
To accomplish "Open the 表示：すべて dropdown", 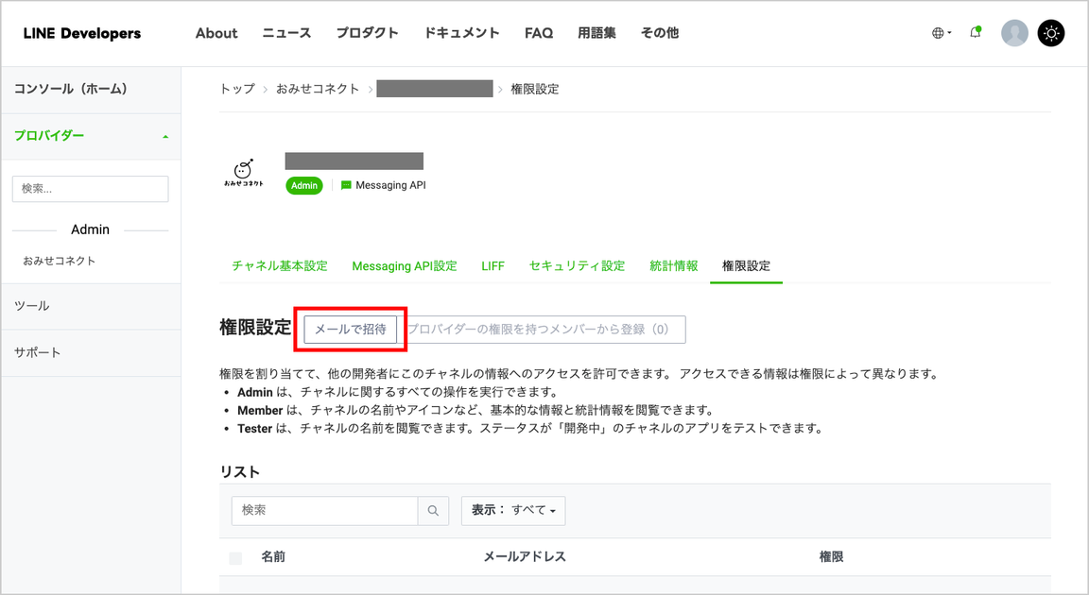I will pos(513,510).
